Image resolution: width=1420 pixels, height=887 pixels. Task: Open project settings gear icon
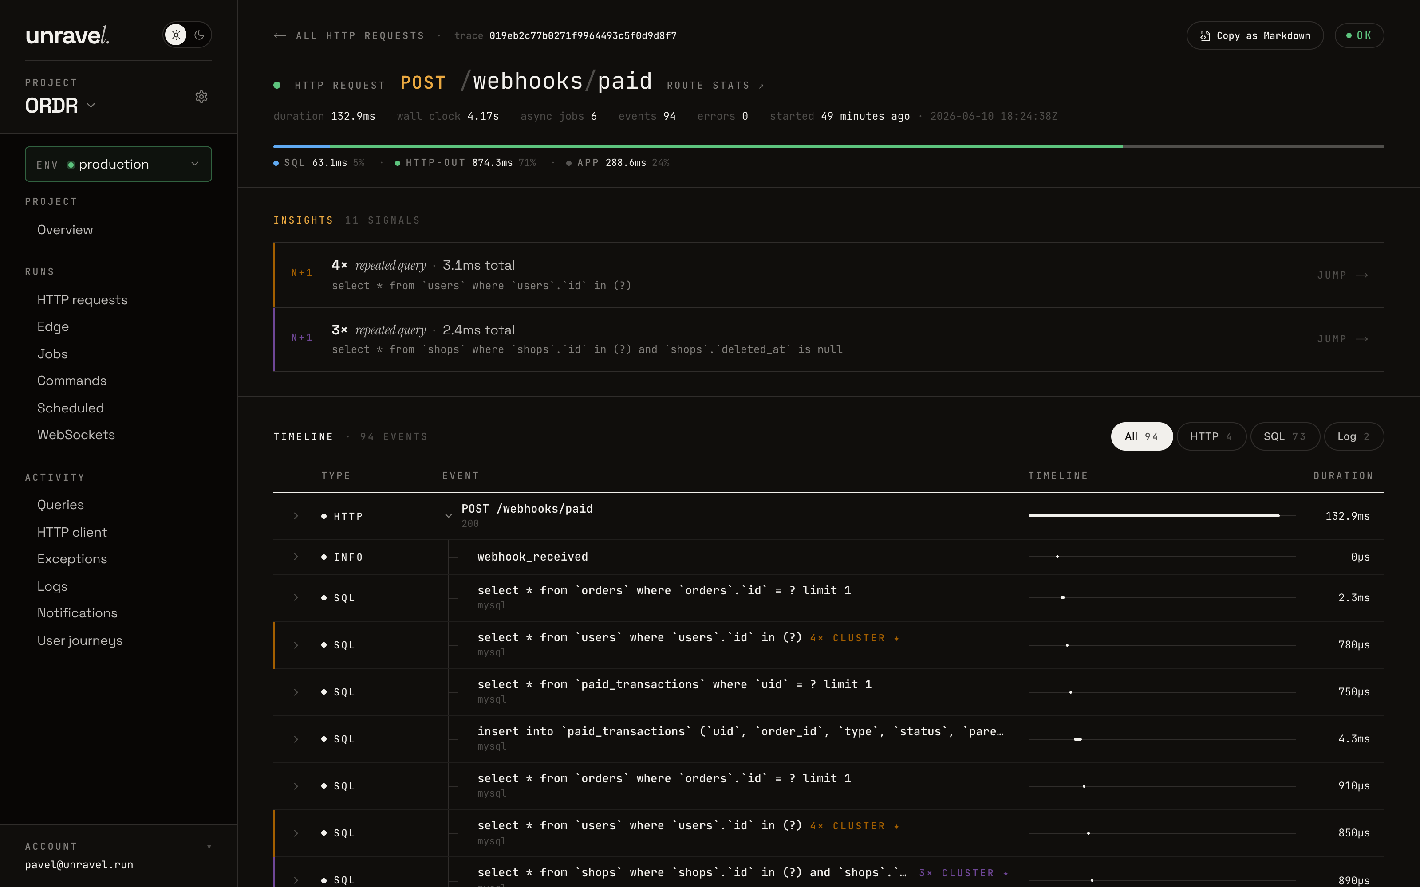pyautogui.click(x=201, y=97)
